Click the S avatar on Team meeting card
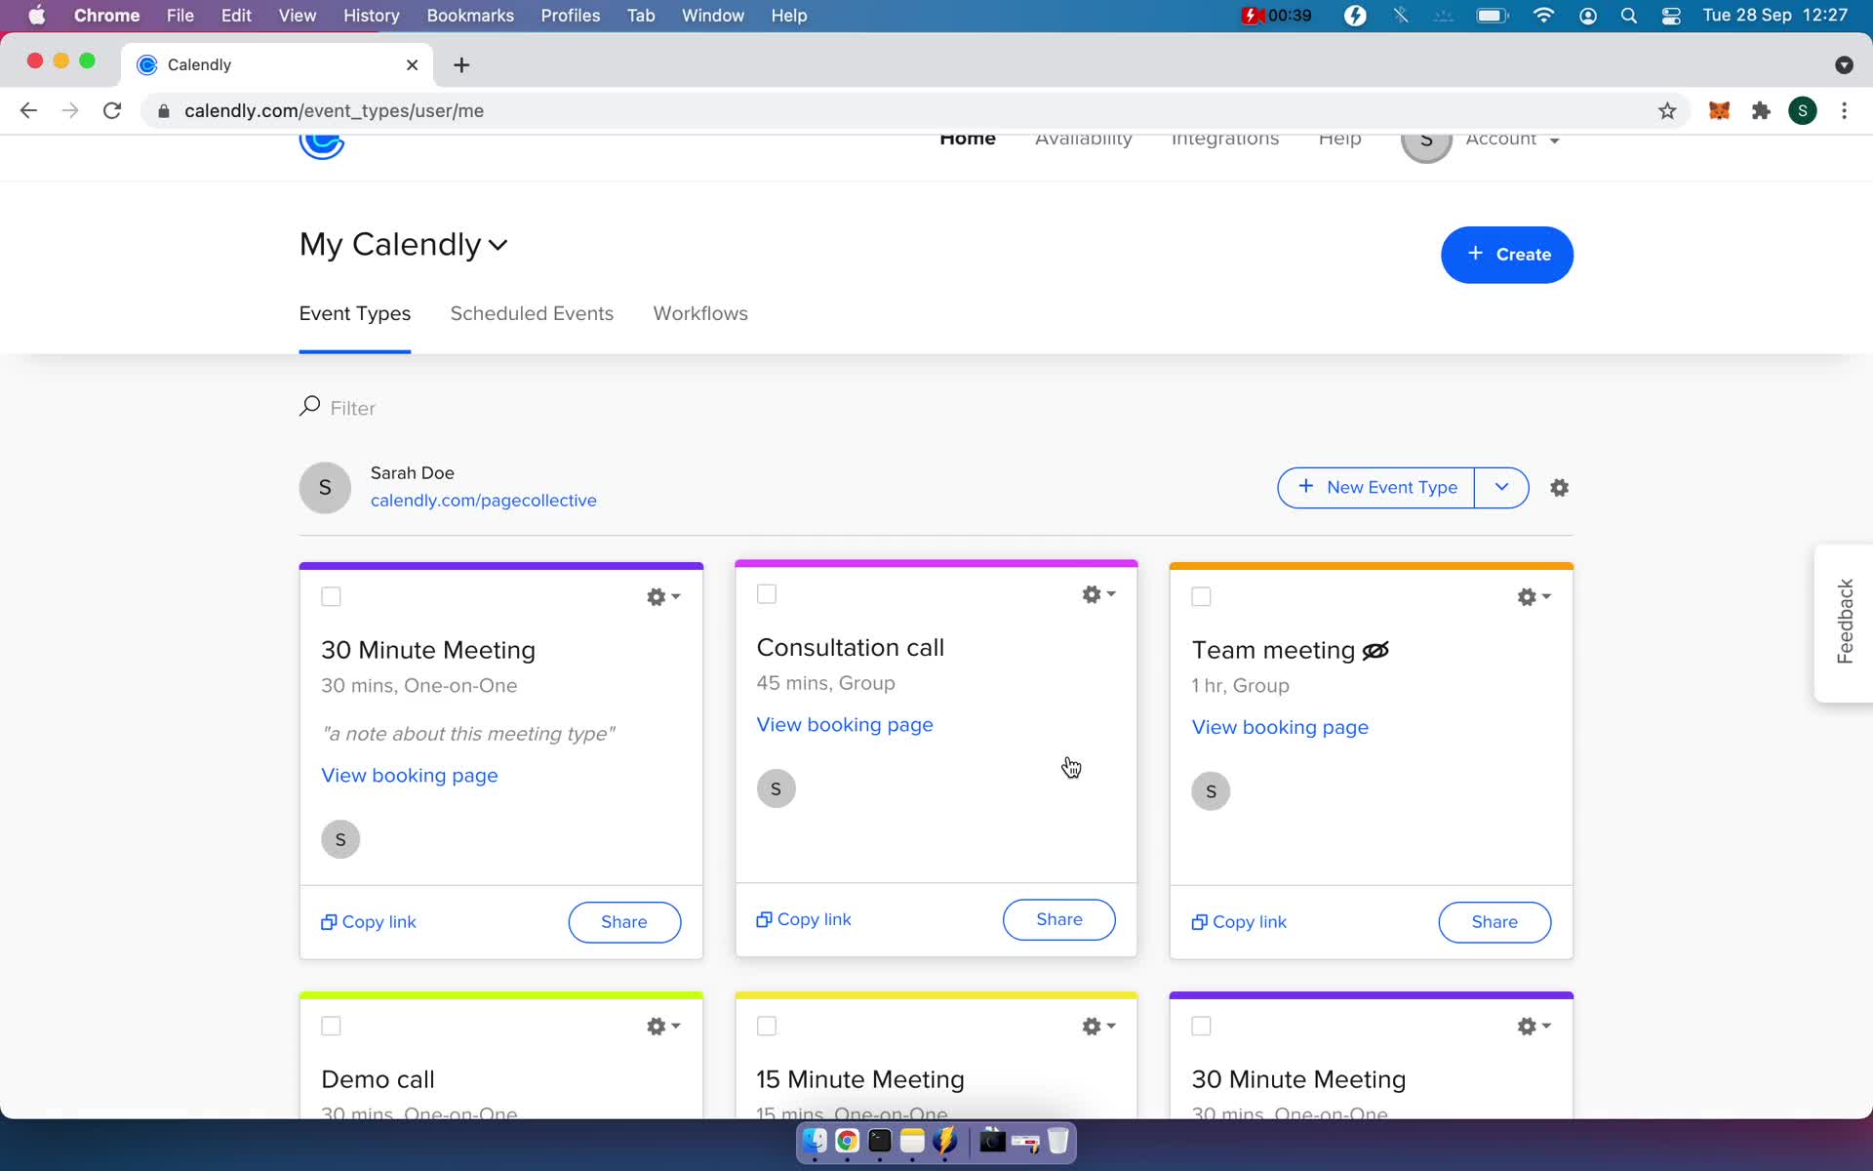The image size is (1873, 1171). coord(1211,791)
